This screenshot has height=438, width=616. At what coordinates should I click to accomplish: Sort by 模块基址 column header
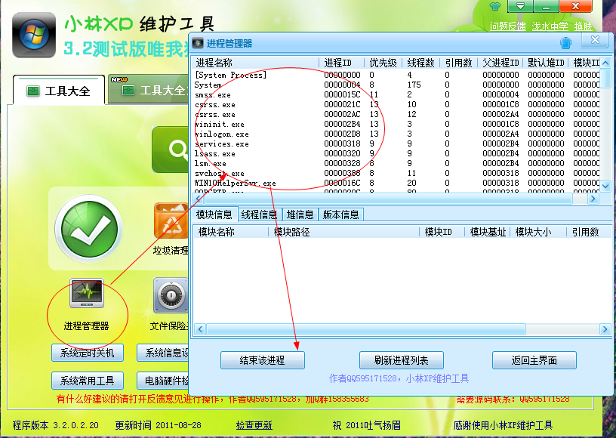(488, 232)
